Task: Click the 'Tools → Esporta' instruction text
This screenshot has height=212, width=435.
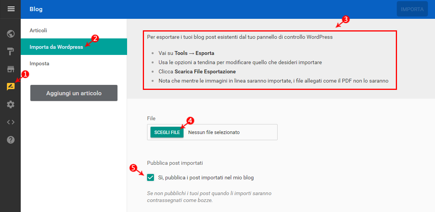Action: (x=194, y=53)
